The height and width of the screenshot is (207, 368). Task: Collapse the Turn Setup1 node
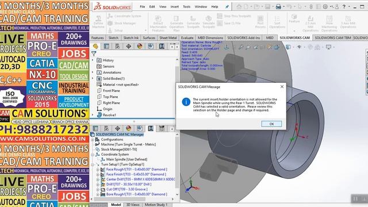(x=93, y=164)
